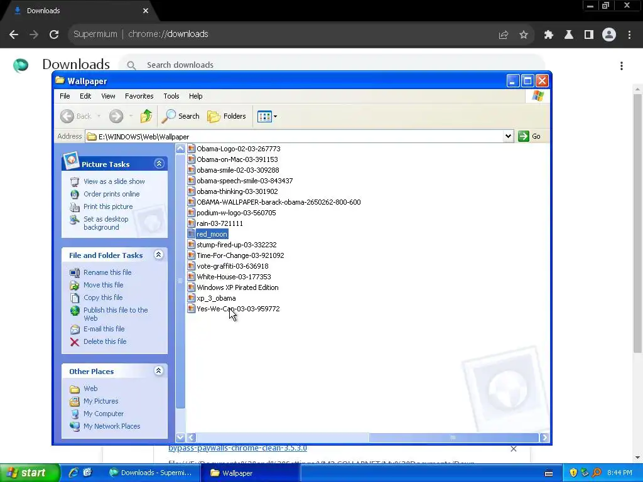643x482 pixels.
Task: Click the Time-For-Change-03-921092 file icon
Action: coord(191,255)
